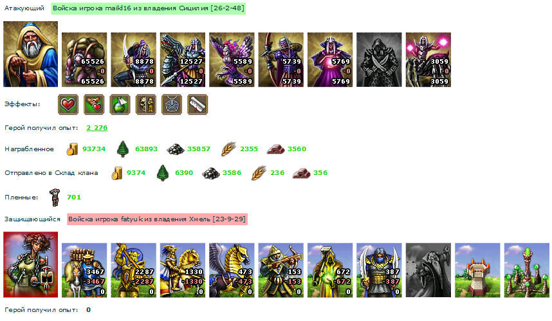Viewport: 552px width, 321px height.
Task: Click the looted pine tree wood icon
Action: pos(123,149)
